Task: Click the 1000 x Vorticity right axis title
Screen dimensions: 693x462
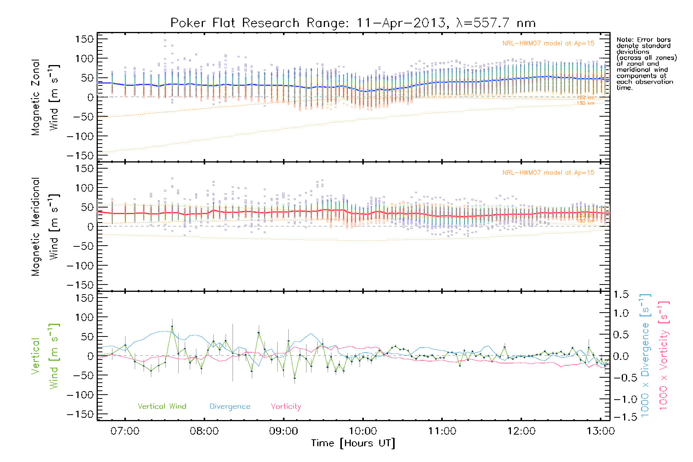Action: coord(664,356)
